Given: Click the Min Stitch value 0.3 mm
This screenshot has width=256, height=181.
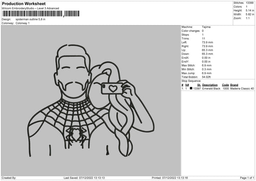Looking at the screenshot, I should pyautogui.click(x=207, y=70).
